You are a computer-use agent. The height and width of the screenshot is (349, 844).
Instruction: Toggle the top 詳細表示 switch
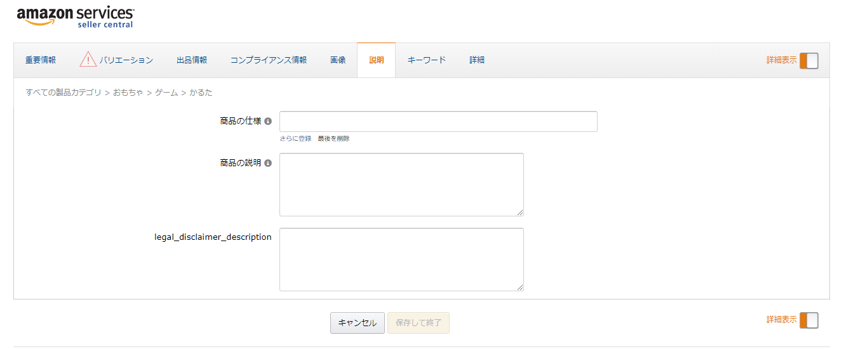pyautogui.click(x=808, y=60)
